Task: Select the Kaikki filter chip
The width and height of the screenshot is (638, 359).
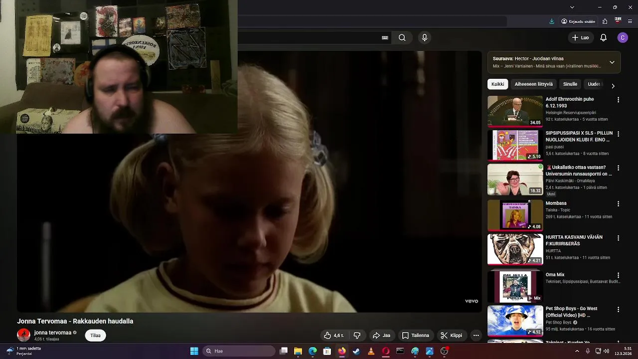Action: [497, 84]
